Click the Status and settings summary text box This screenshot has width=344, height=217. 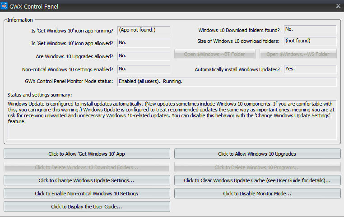tap(172, 120)
